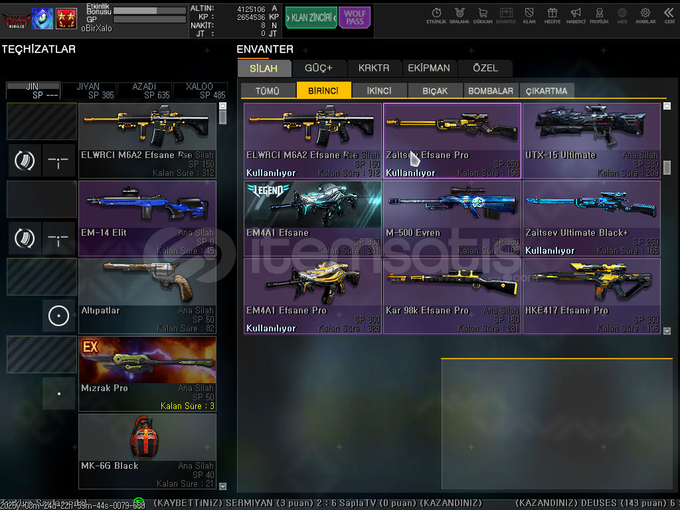
Task: Click the Etkinlik Bonusu progress bar
Action: [x=149, y=11]
